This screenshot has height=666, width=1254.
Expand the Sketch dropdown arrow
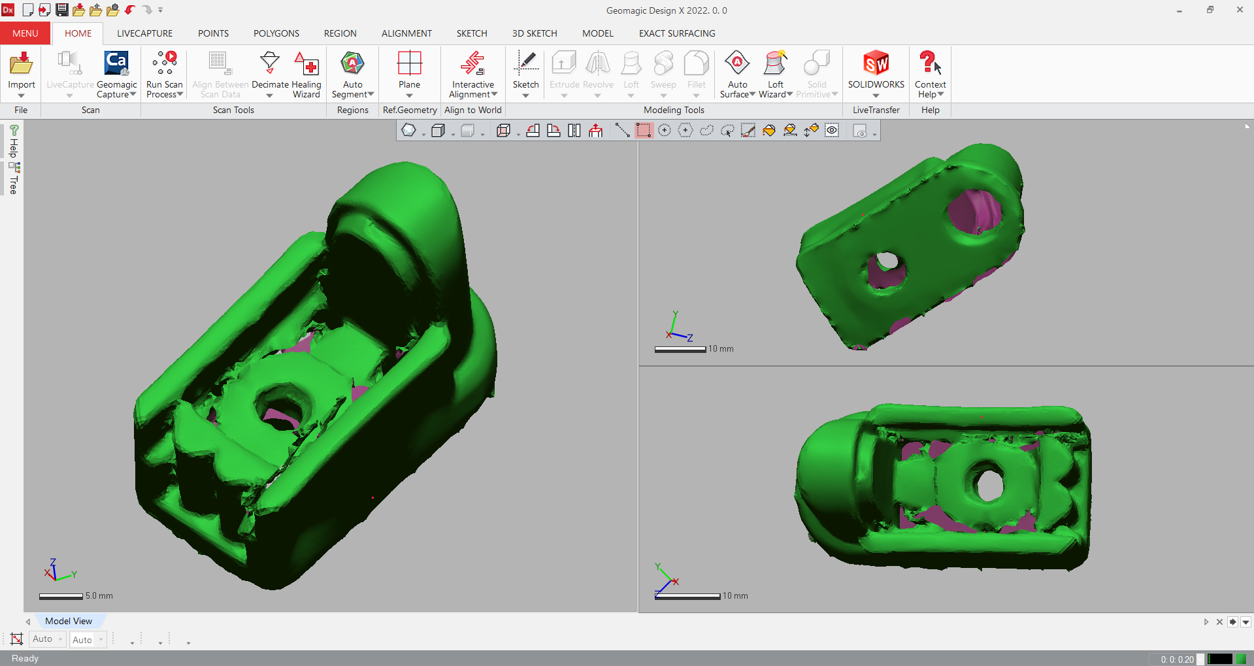click(525, 95)
